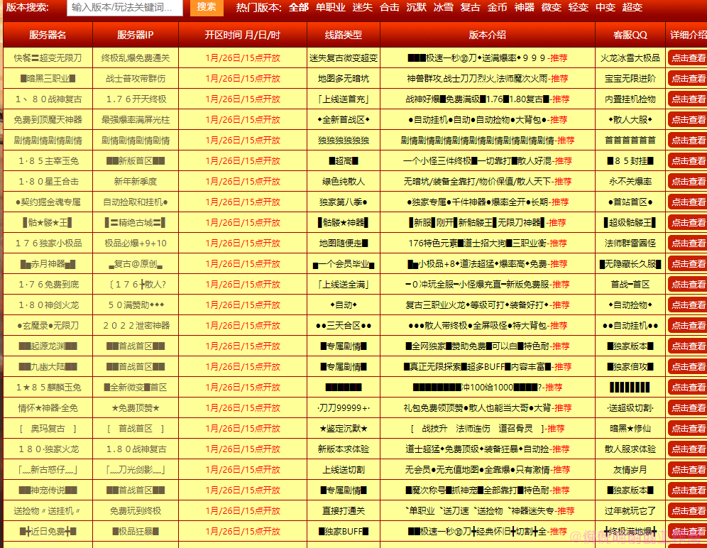Image resolution: width=707 pixels, height=548 pixels.
Task: Select the 轻变 version filter
Action: click(x=579, y=7)
